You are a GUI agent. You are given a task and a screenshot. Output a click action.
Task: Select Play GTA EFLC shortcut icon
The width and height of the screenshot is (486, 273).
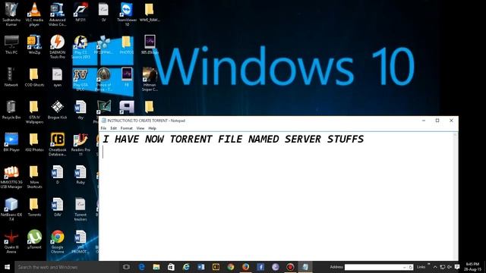pyautogui.click(x=80, y=80)
